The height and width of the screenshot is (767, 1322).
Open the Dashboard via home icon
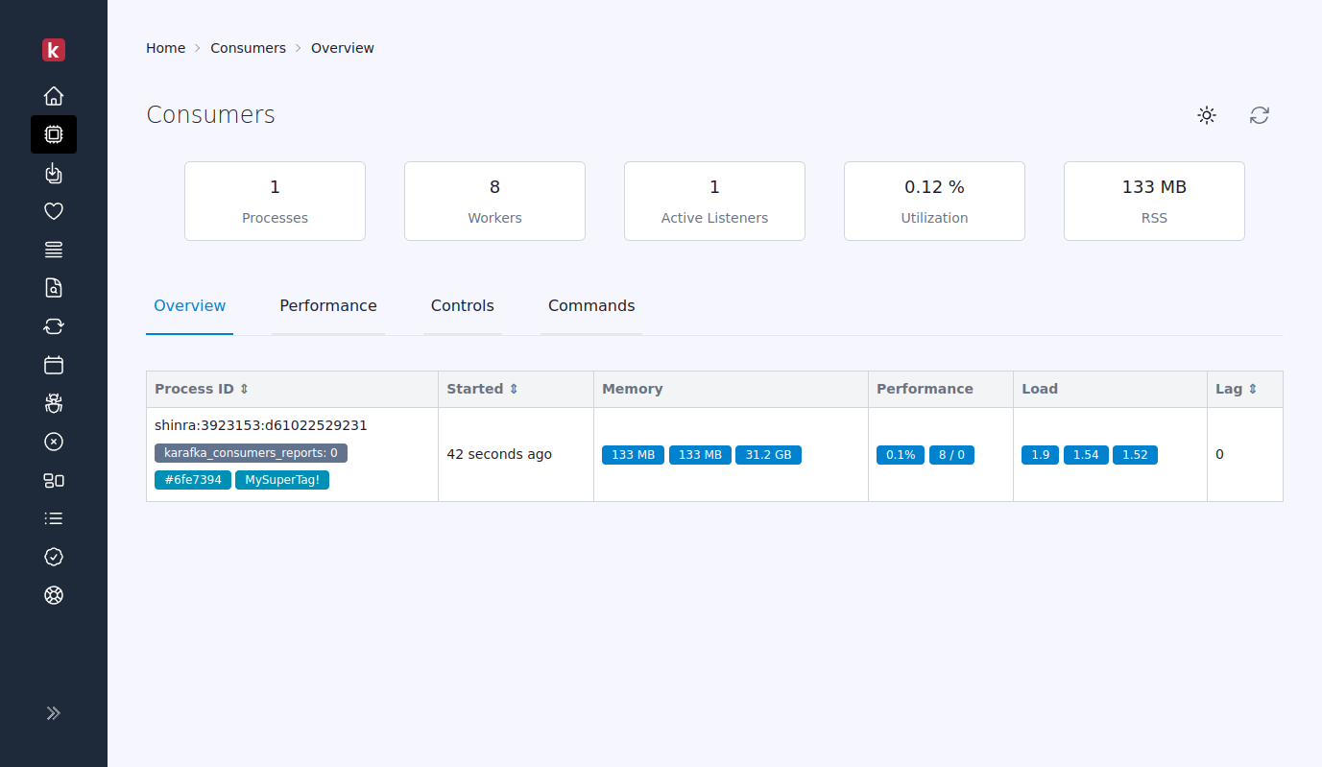coord(54,96)
